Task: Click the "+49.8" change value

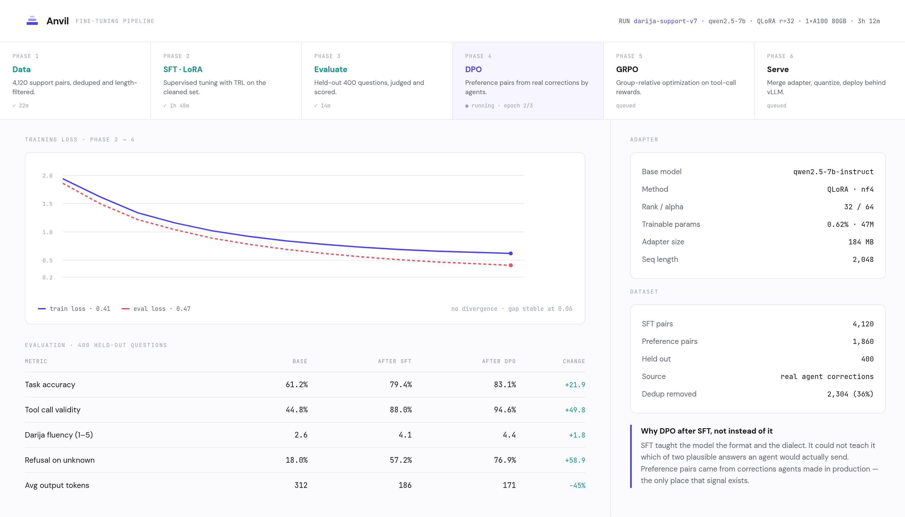Action: 575,410
